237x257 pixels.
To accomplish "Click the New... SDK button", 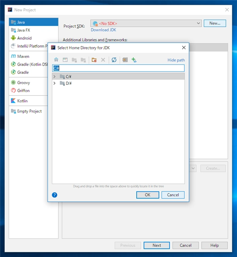I will coord(215,23).
